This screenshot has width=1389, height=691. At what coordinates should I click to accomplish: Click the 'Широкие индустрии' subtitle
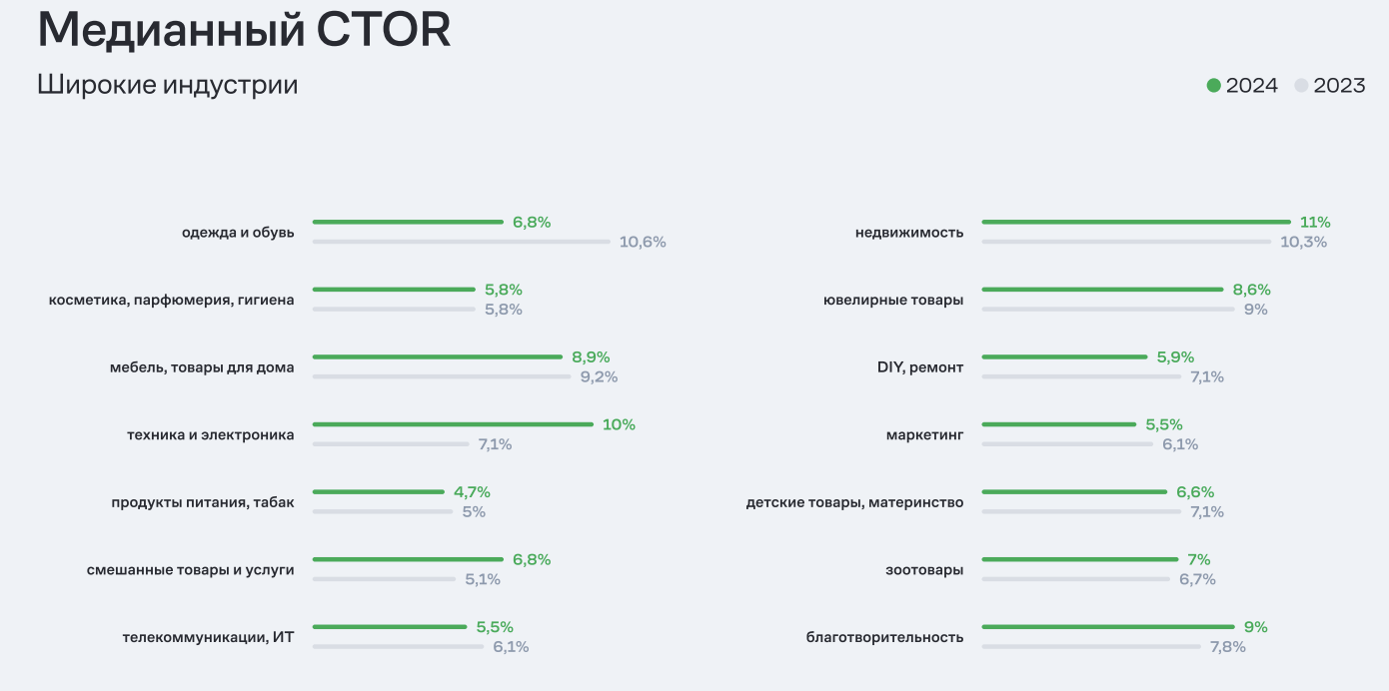coord(168,85)
